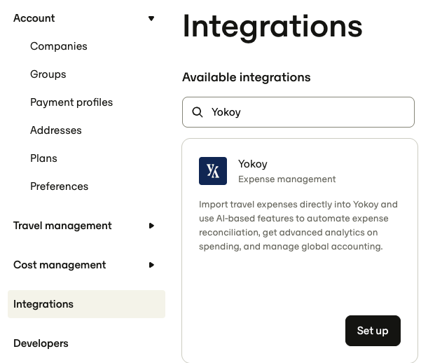Go to Payment profiles
The height and width of the screenshot is (363, 421).
click(71, 102)
